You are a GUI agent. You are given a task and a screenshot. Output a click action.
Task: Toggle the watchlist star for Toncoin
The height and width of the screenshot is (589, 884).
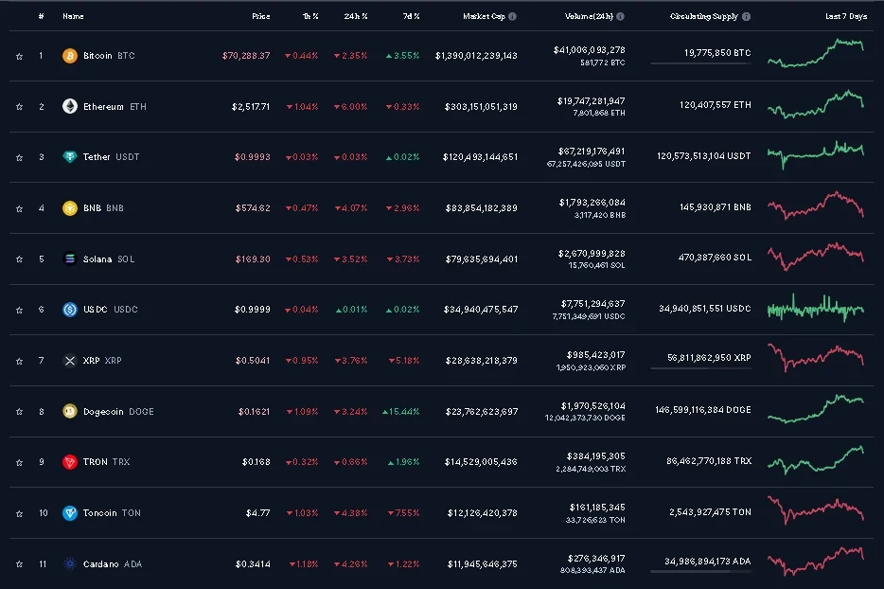point(19,513)
